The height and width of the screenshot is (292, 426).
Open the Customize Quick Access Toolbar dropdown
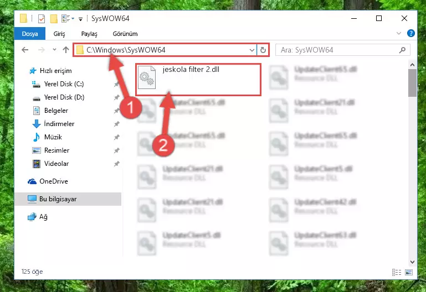[x=80, y=19]
